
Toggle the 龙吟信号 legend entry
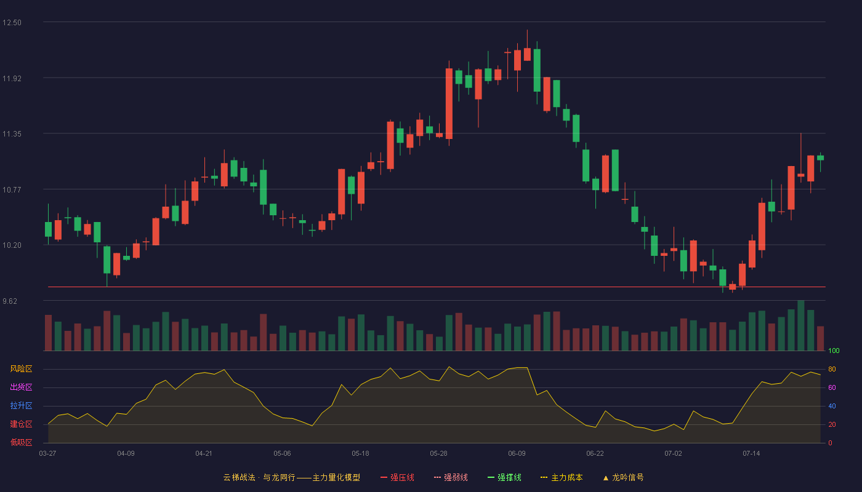tap(623, 477)
